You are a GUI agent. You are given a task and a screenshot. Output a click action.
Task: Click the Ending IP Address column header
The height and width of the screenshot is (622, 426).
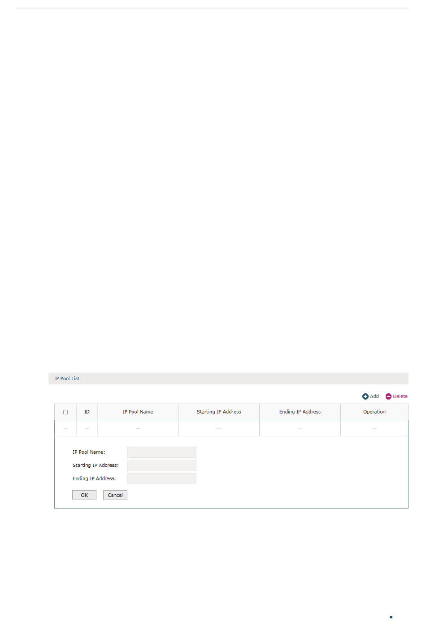click(x=300, y=412)
